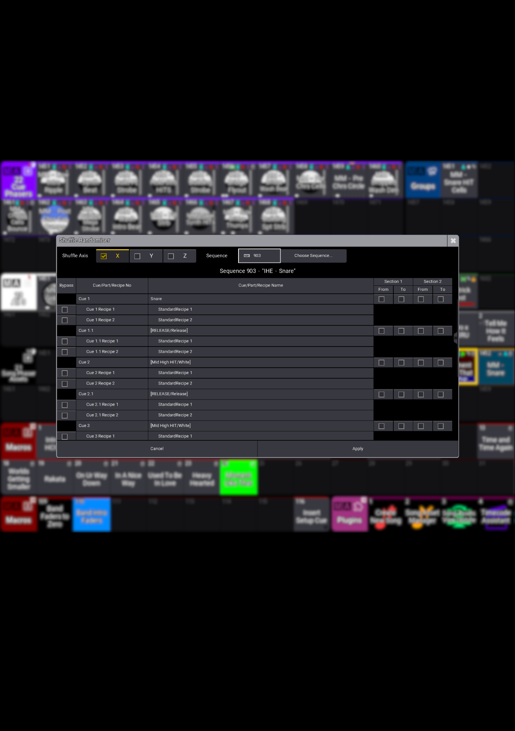Select the Groups pool tile in the background
The image size is (515, 731).
coord(423,180)
